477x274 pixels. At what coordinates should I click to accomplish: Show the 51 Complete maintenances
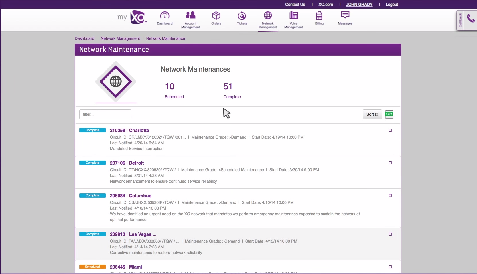click(x=232, y=90)
